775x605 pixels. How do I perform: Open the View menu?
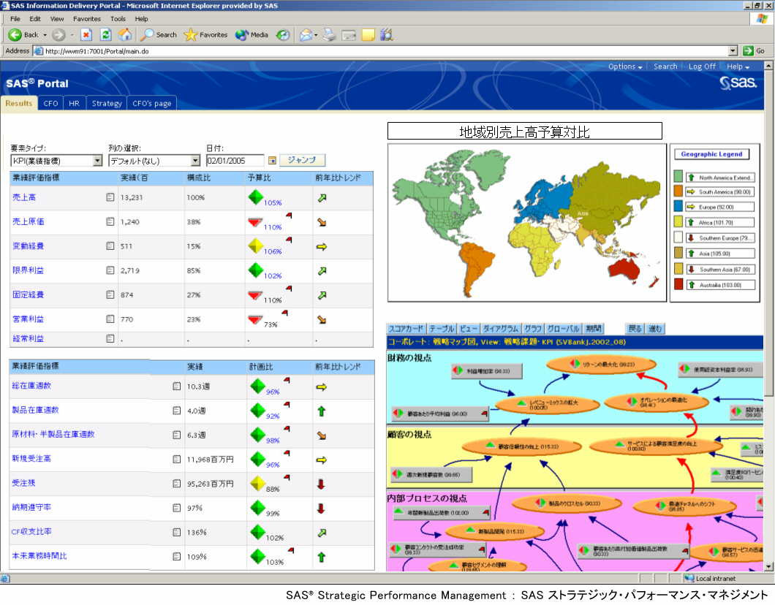pos(57,19)
